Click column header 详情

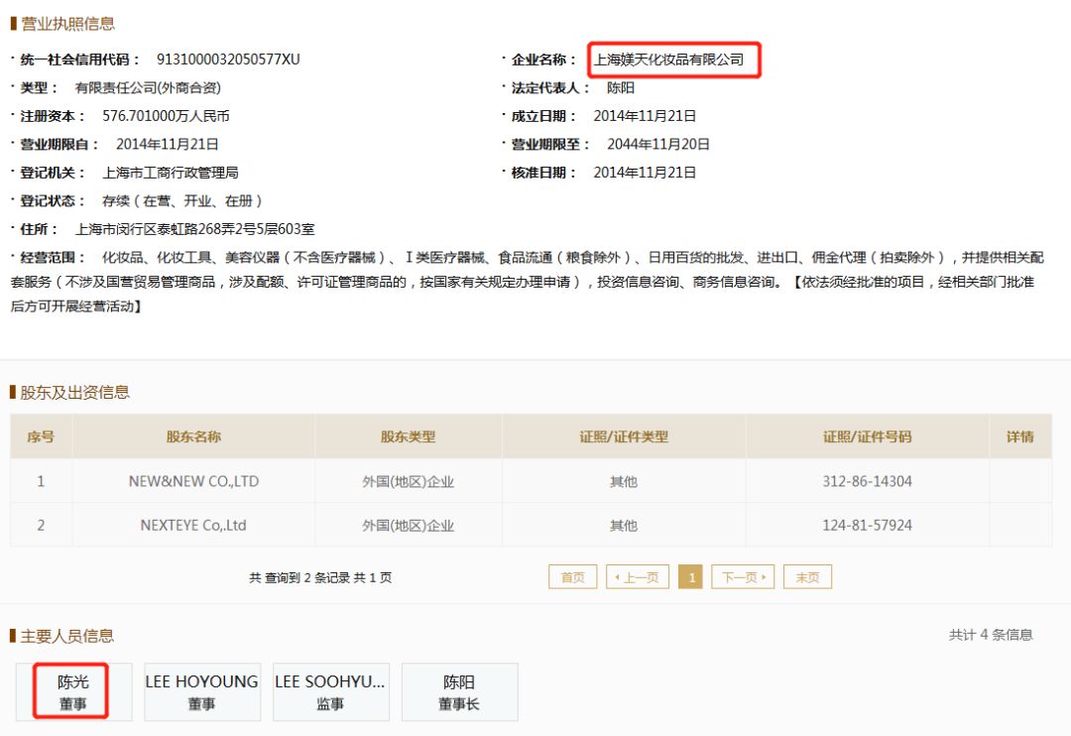pos(1019,436)
